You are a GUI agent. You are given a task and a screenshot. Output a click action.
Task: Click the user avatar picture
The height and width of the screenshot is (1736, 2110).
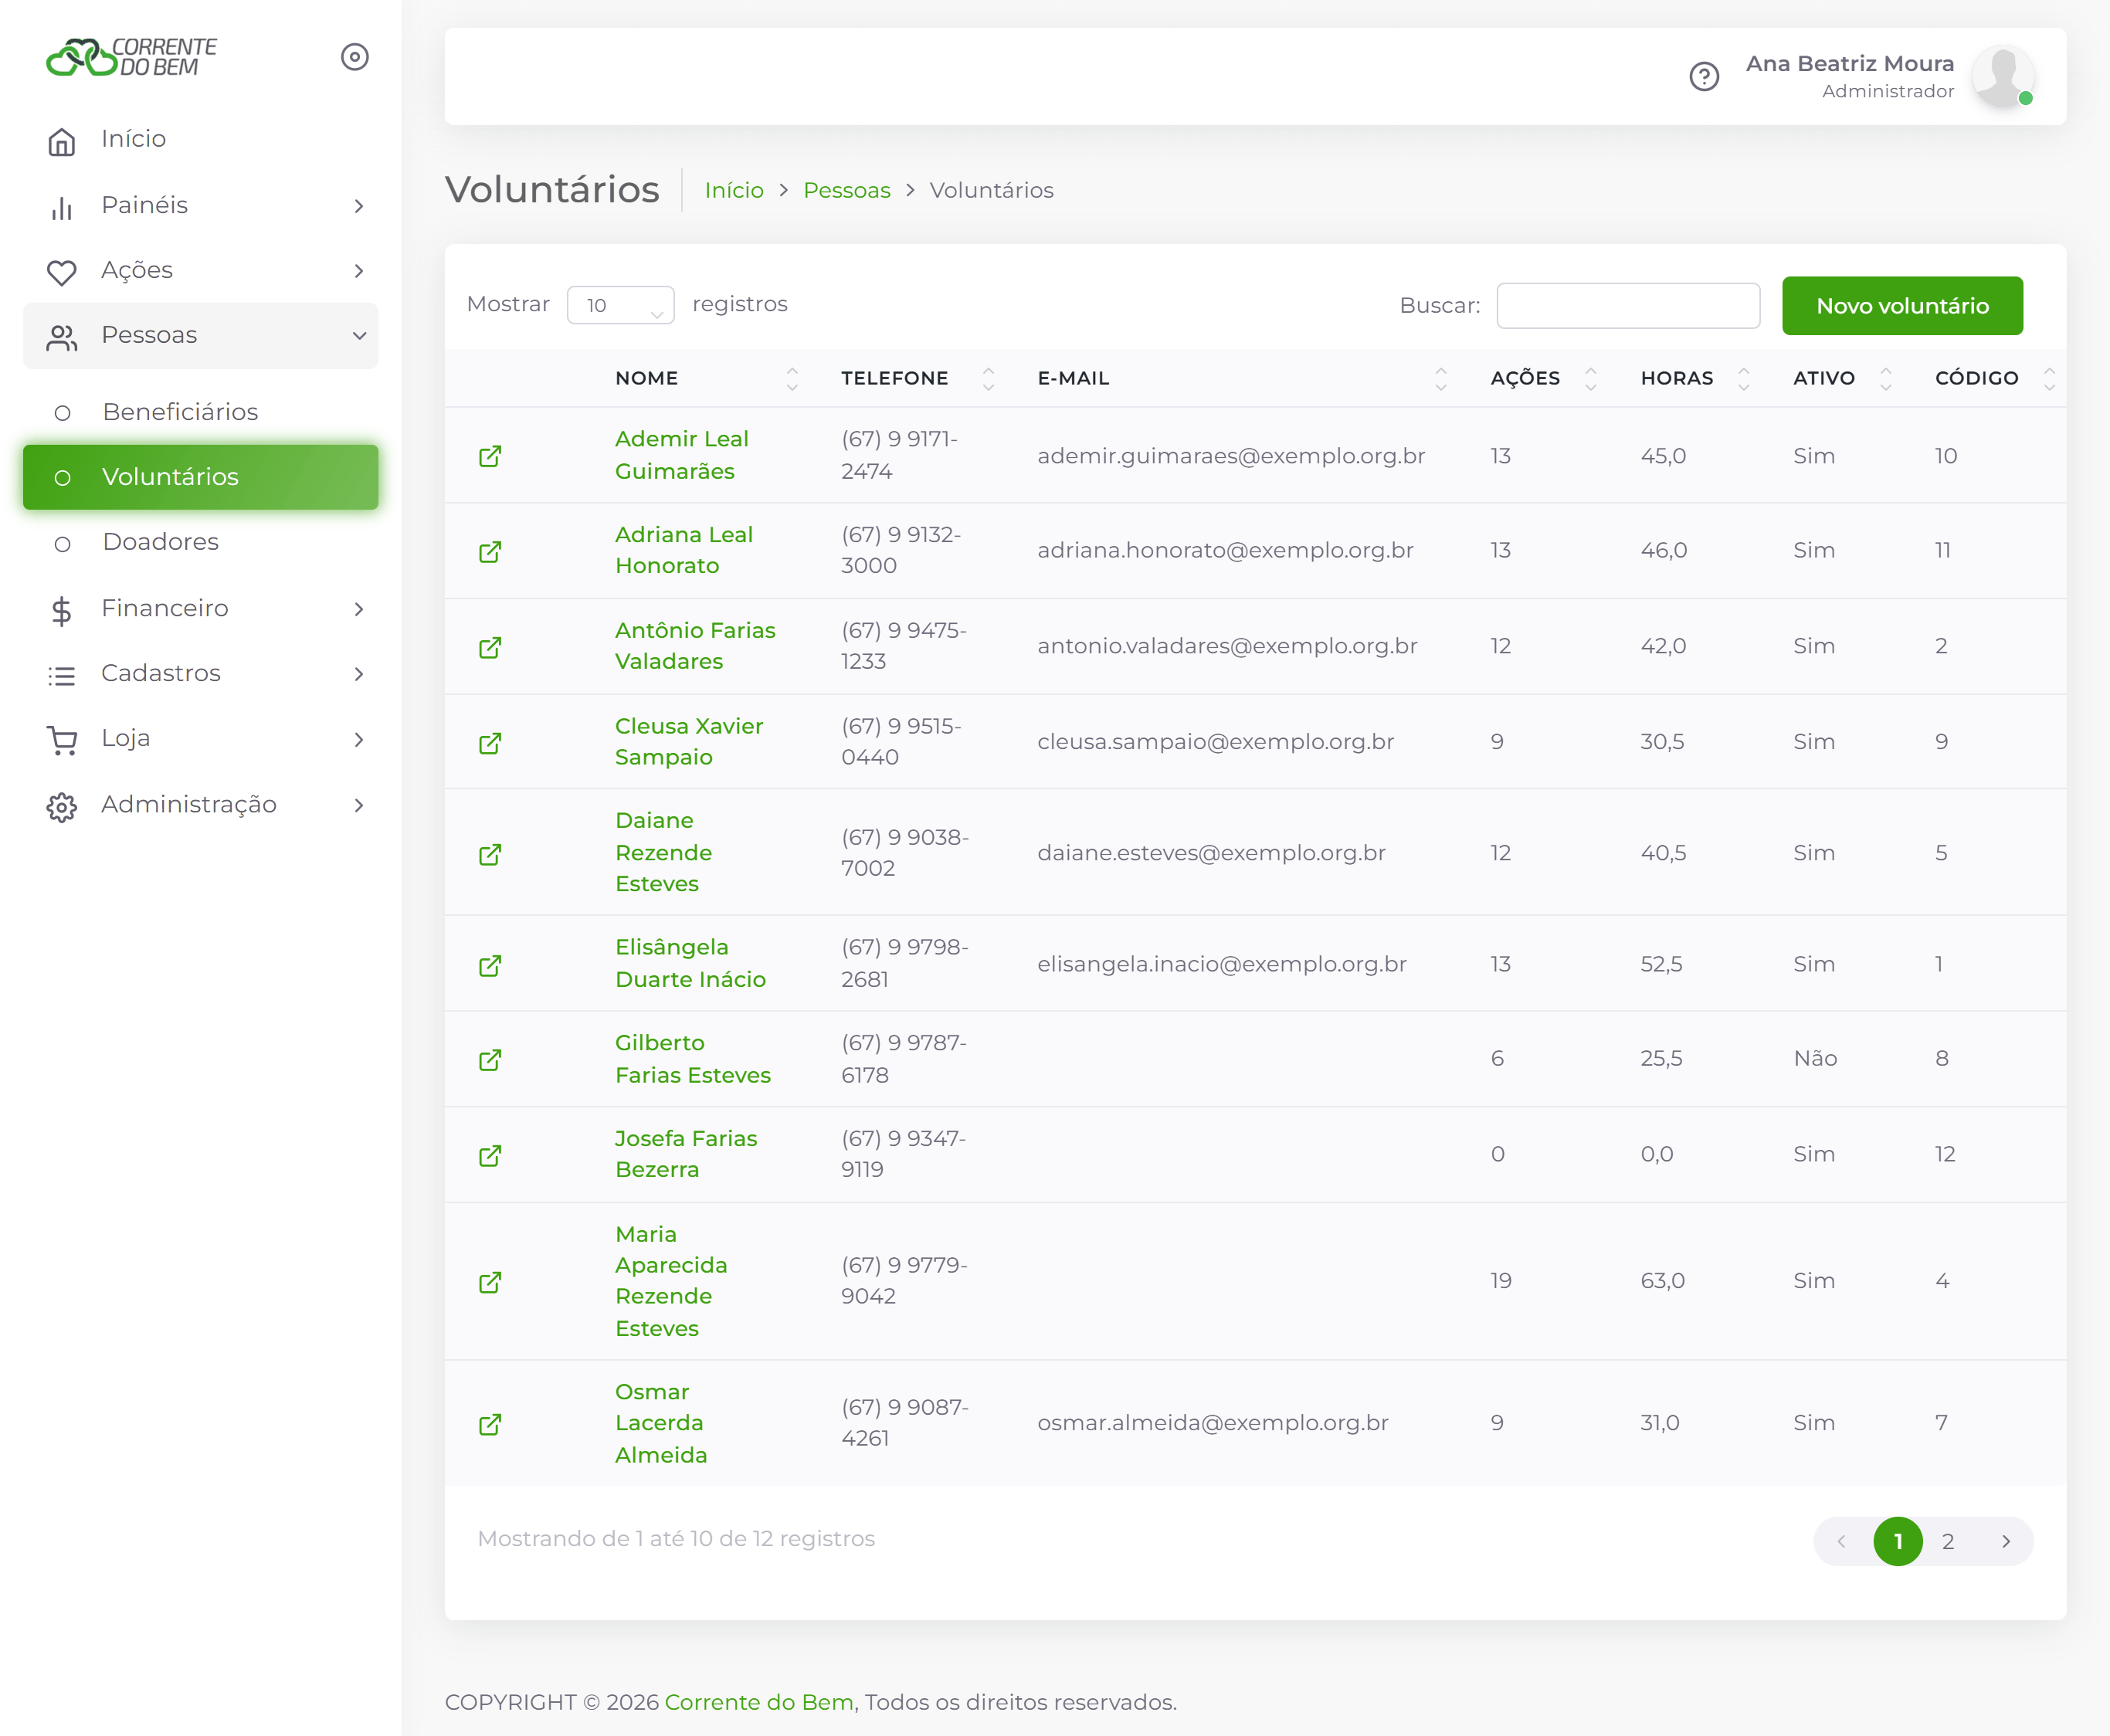2003,76
